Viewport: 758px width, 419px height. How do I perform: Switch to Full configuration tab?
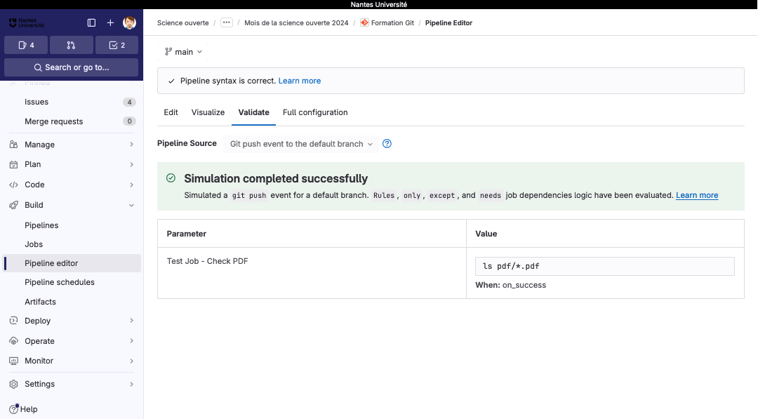[x=315, y=112]
